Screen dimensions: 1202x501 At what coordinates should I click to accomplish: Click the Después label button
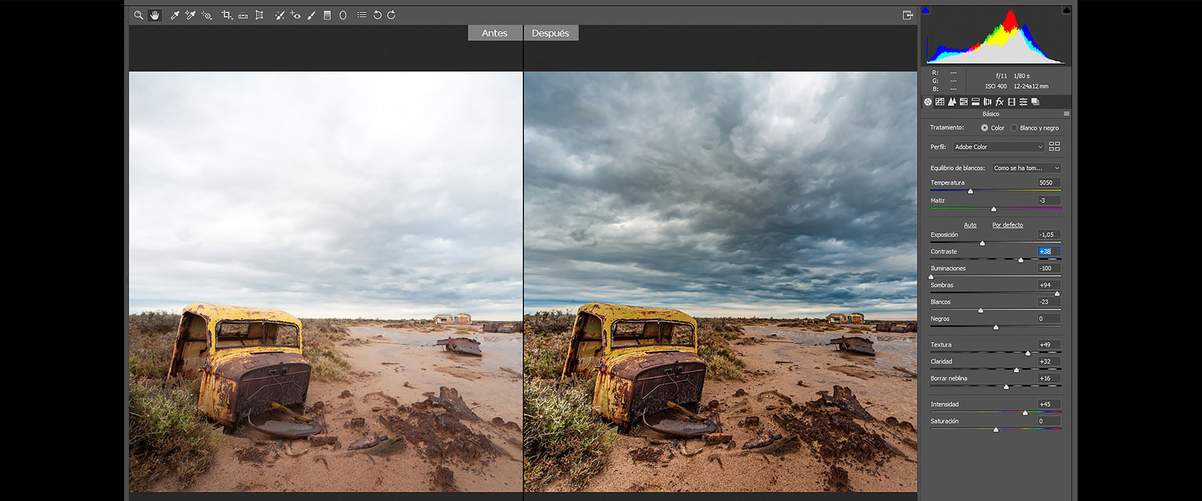[x=550, y=33]
